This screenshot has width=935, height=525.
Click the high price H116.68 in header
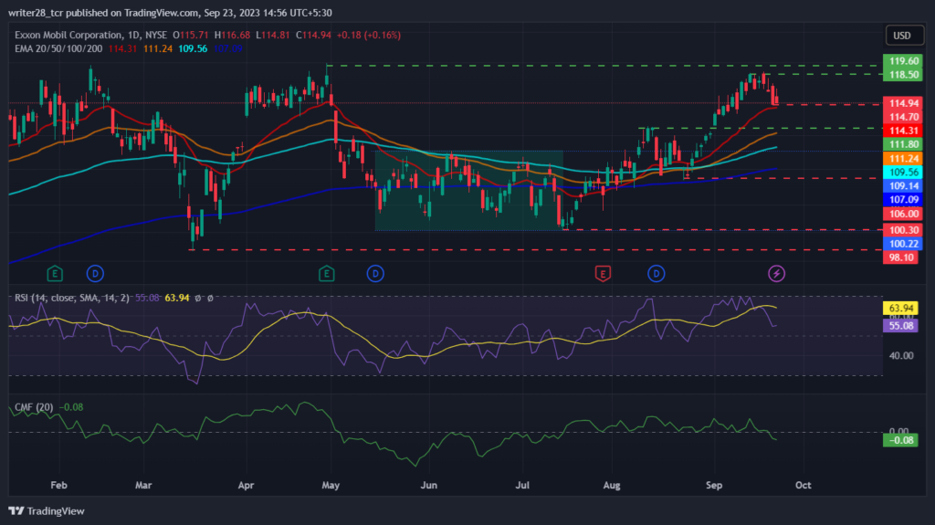[x=233, y=36]
